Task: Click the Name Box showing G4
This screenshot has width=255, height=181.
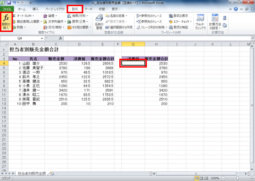Action: pyautogui.click(x=20, y=38)
